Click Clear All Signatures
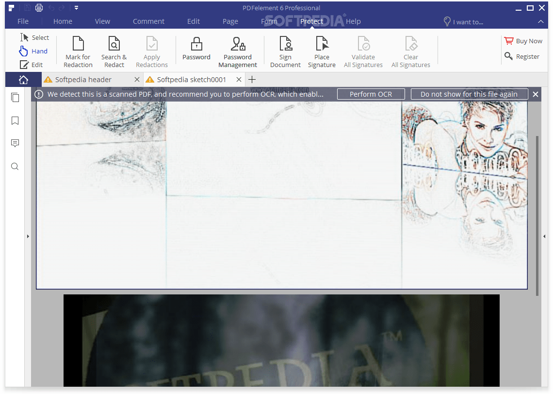This screenshot has height=394, width=553. tap(411, 51)
